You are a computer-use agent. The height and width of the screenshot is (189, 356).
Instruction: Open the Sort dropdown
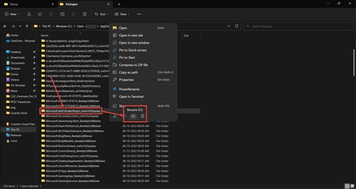click(101, 14)
